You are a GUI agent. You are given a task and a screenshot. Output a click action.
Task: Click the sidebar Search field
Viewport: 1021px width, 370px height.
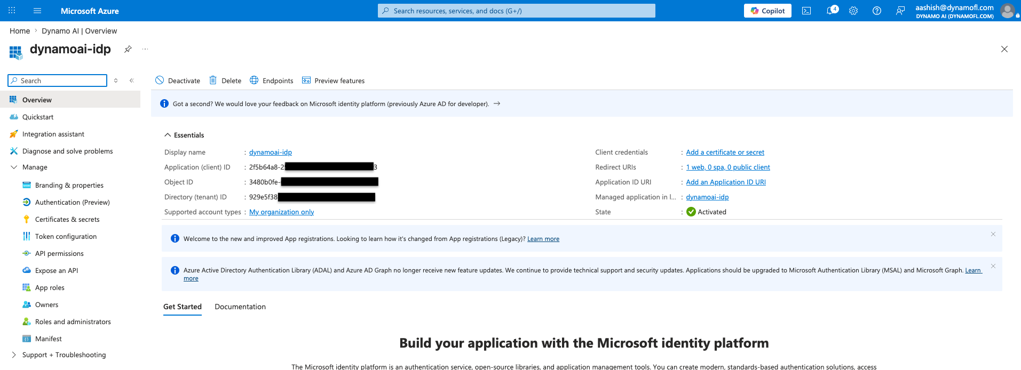point(58,81)
